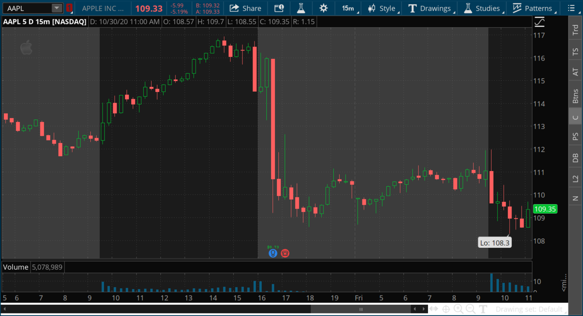Open the AT sidebar tab

point(575,72)
